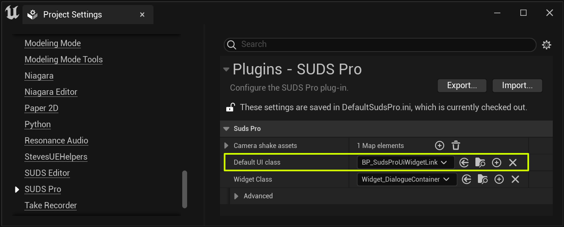
Task: Click the search magnifier icon
Action: (x=232, y=44)
